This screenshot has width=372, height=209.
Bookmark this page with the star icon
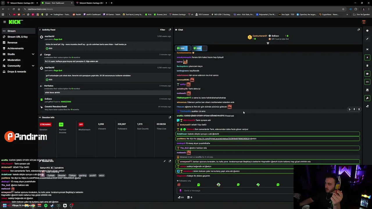pyautogui.click(x=343, y=9)
